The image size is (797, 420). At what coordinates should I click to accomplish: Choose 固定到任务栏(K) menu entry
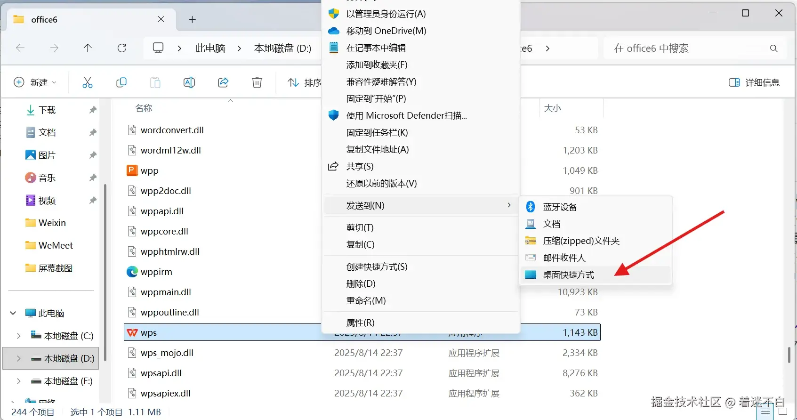tap(421, 132)
